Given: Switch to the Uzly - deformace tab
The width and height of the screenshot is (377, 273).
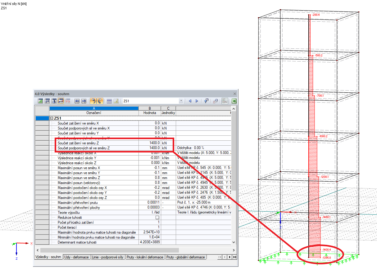Looking at the screenshot, I should 77,257.
